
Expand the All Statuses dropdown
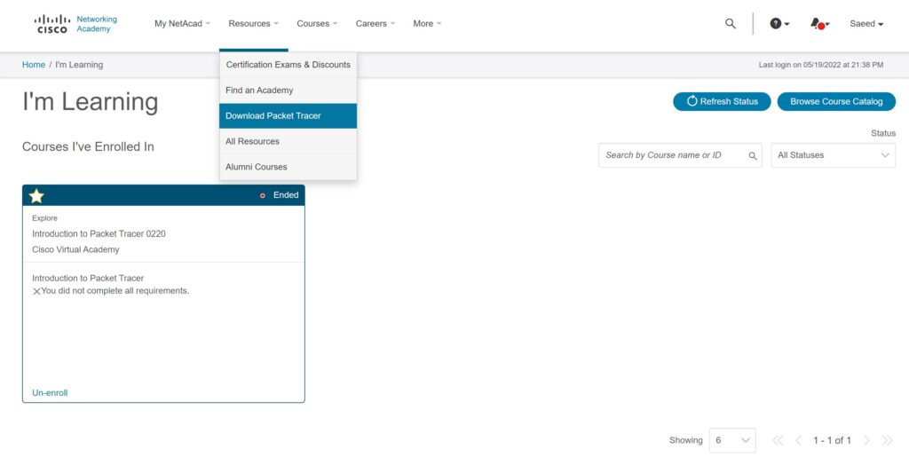[833, 155]
